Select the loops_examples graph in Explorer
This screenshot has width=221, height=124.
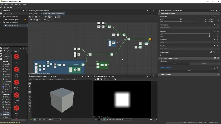(x=16, y=25)
